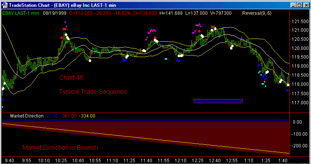Select the 'EBAY LAST-1 min' symbol label
The height and width of the screenshot is (164, 311).
tap(21, 13)
